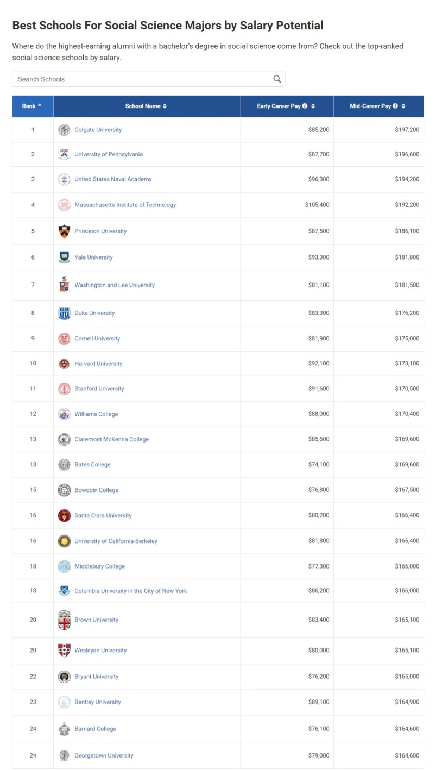
Task: Click the Brown University crest logo
Action: pyautogui.click(x=64, y=620)
